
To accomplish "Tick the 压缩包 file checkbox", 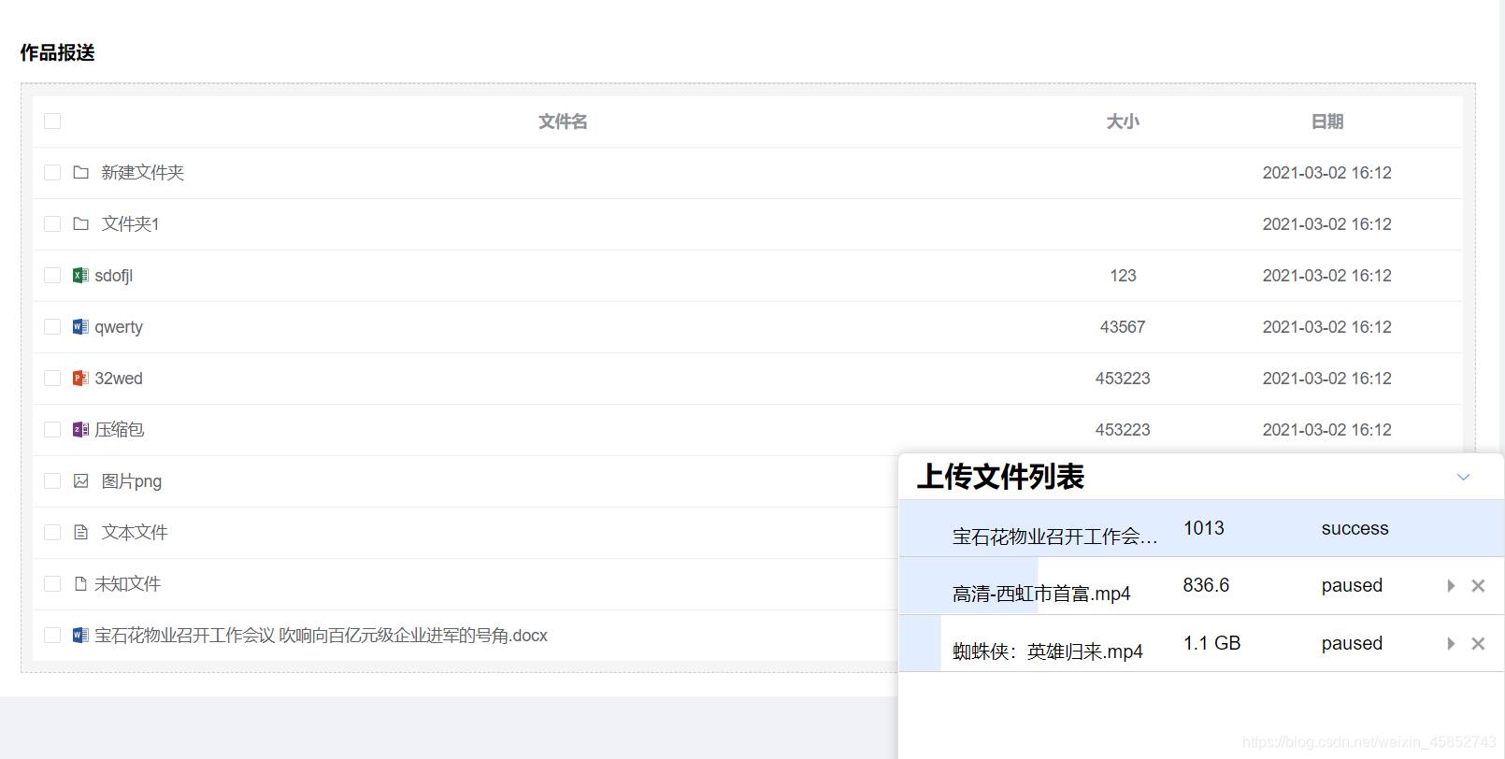I will point(52,429).
